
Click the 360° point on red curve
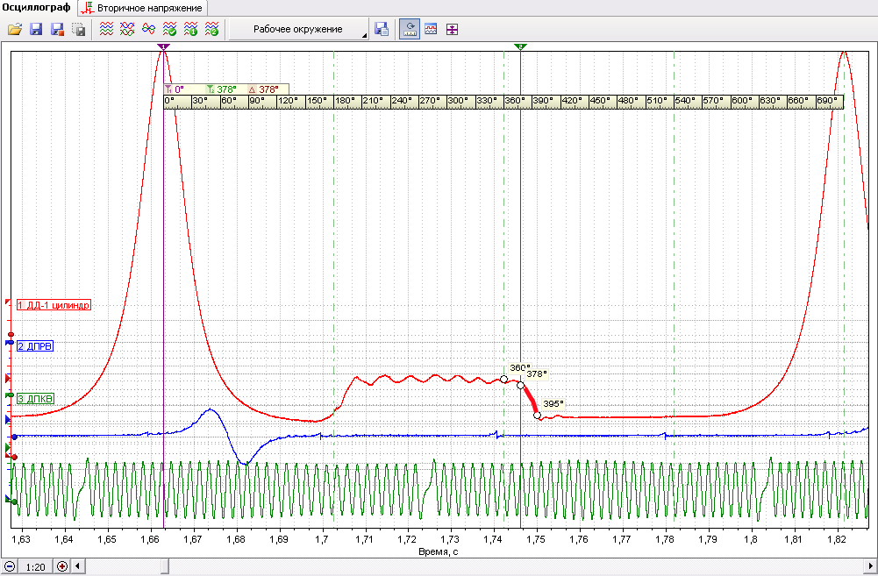pyautogui.click(x=503, y=380)
